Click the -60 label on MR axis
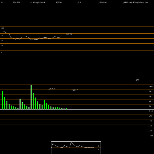This screenshot has width=154, height=154. click(x=150, y=126)
